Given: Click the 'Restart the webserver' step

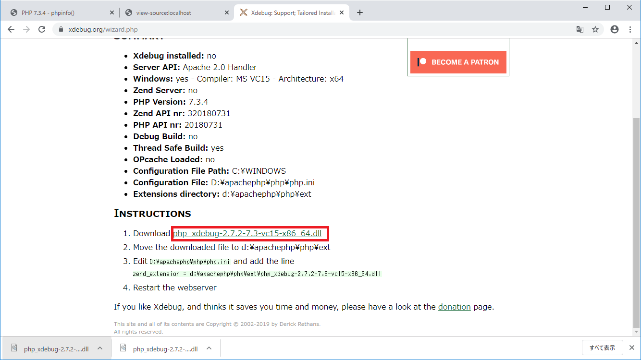Looking at the screenshot, I should click(x=175, y=288).
